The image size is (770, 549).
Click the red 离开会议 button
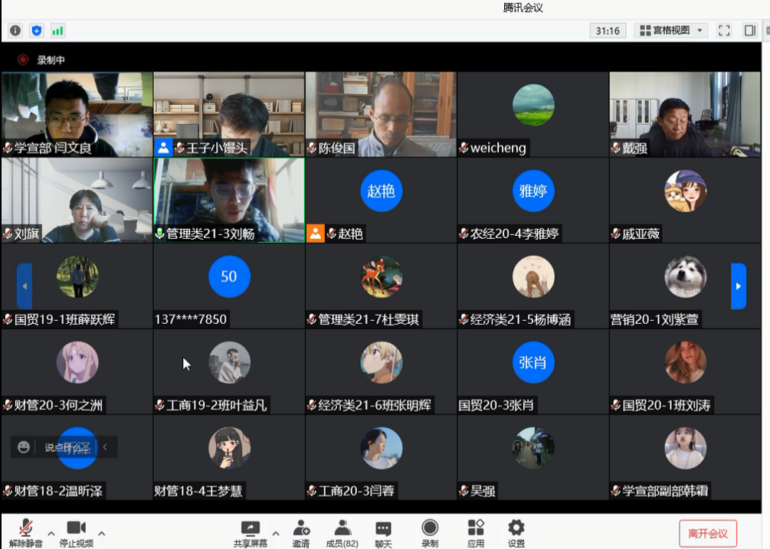(707, 533)
